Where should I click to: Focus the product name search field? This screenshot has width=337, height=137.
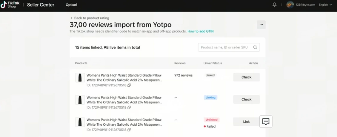225,47
